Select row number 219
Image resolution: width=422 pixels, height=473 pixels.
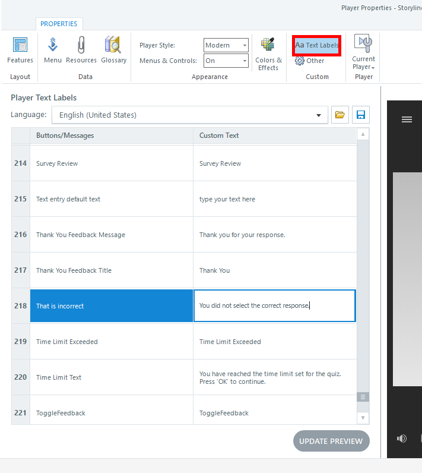pyautogui.click(x=21, y=342)
